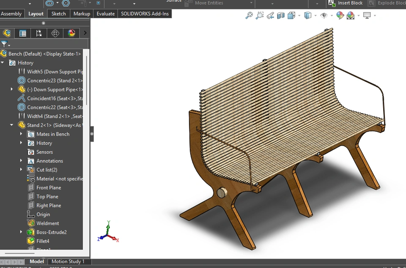The height and width of the screenshot is (268, 406).
Task: Expand the Down Support Pipe component
Action: coord(12,89)
